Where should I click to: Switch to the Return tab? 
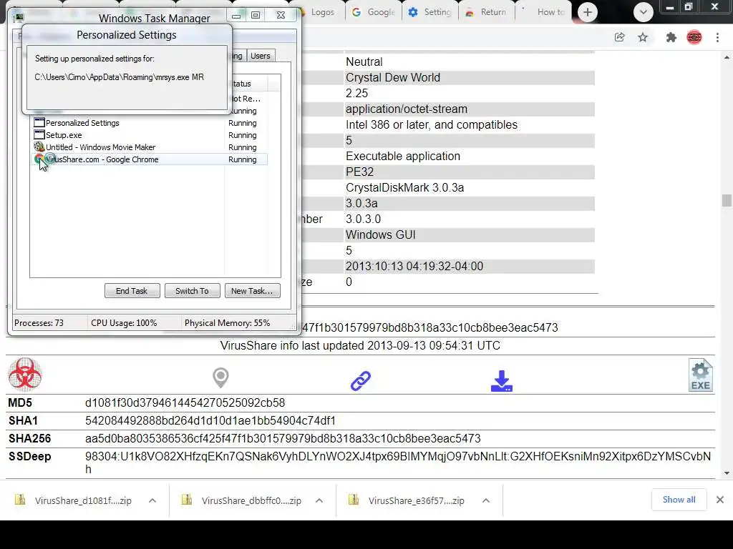tap(487, 12)
